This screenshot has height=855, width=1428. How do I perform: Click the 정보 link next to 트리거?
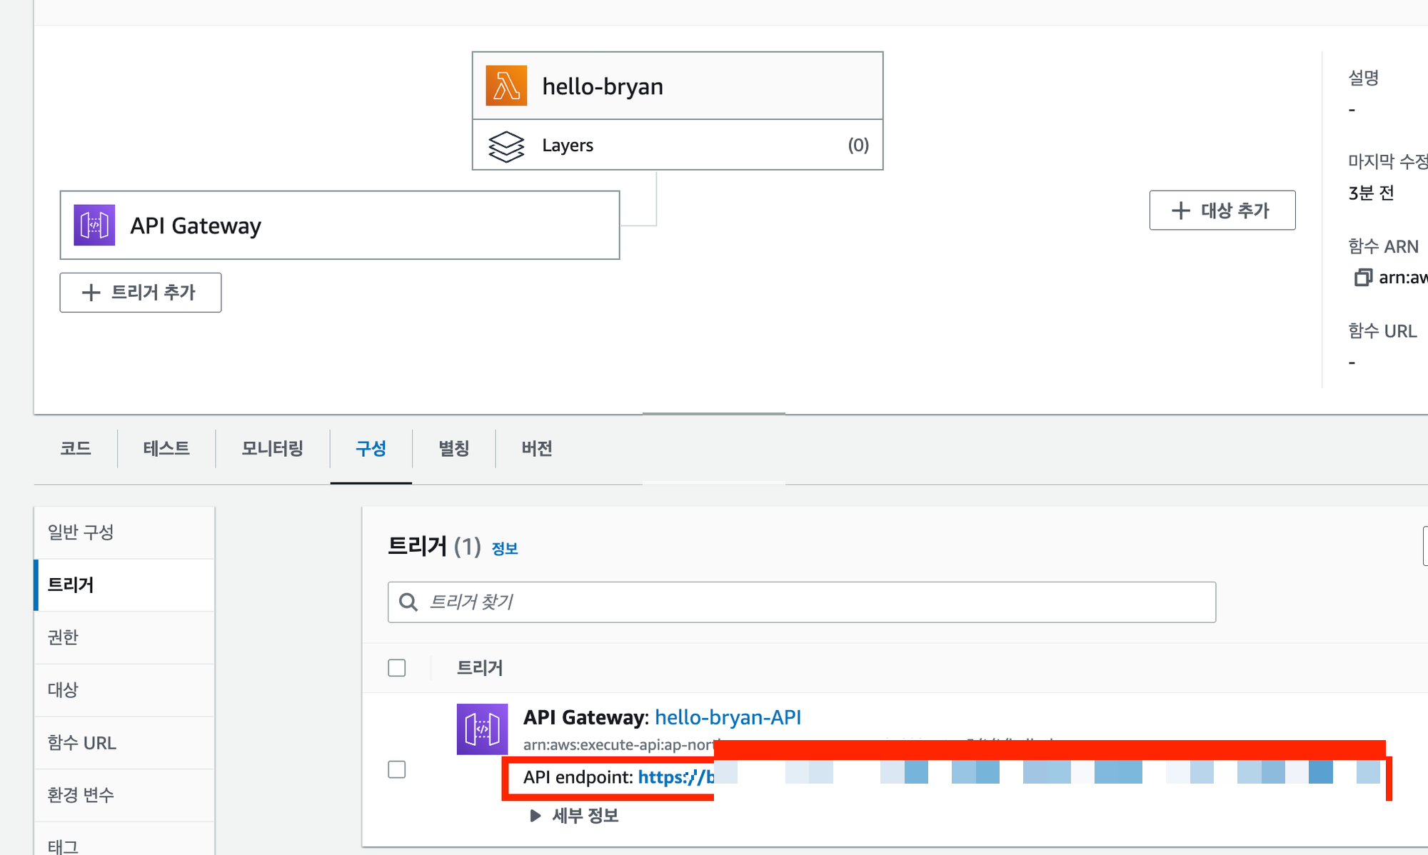505,548
